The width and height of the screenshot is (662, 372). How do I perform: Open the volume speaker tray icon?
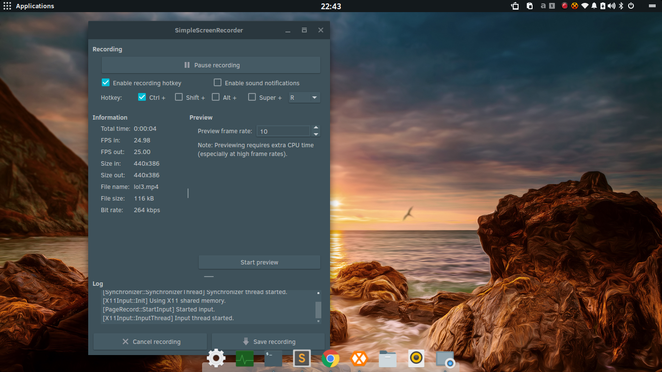[x=612, y=6]
